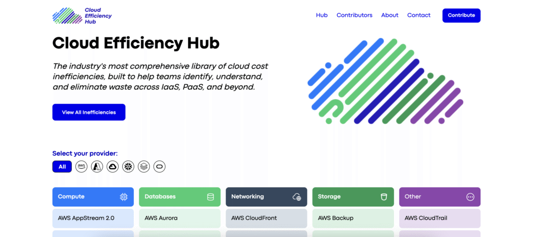Open the Contact page

(419, 15)
